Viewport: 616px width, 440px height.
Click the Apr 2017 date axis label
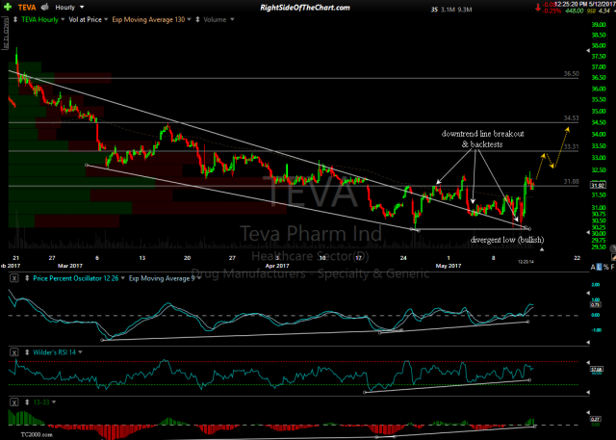coord(277,266)
